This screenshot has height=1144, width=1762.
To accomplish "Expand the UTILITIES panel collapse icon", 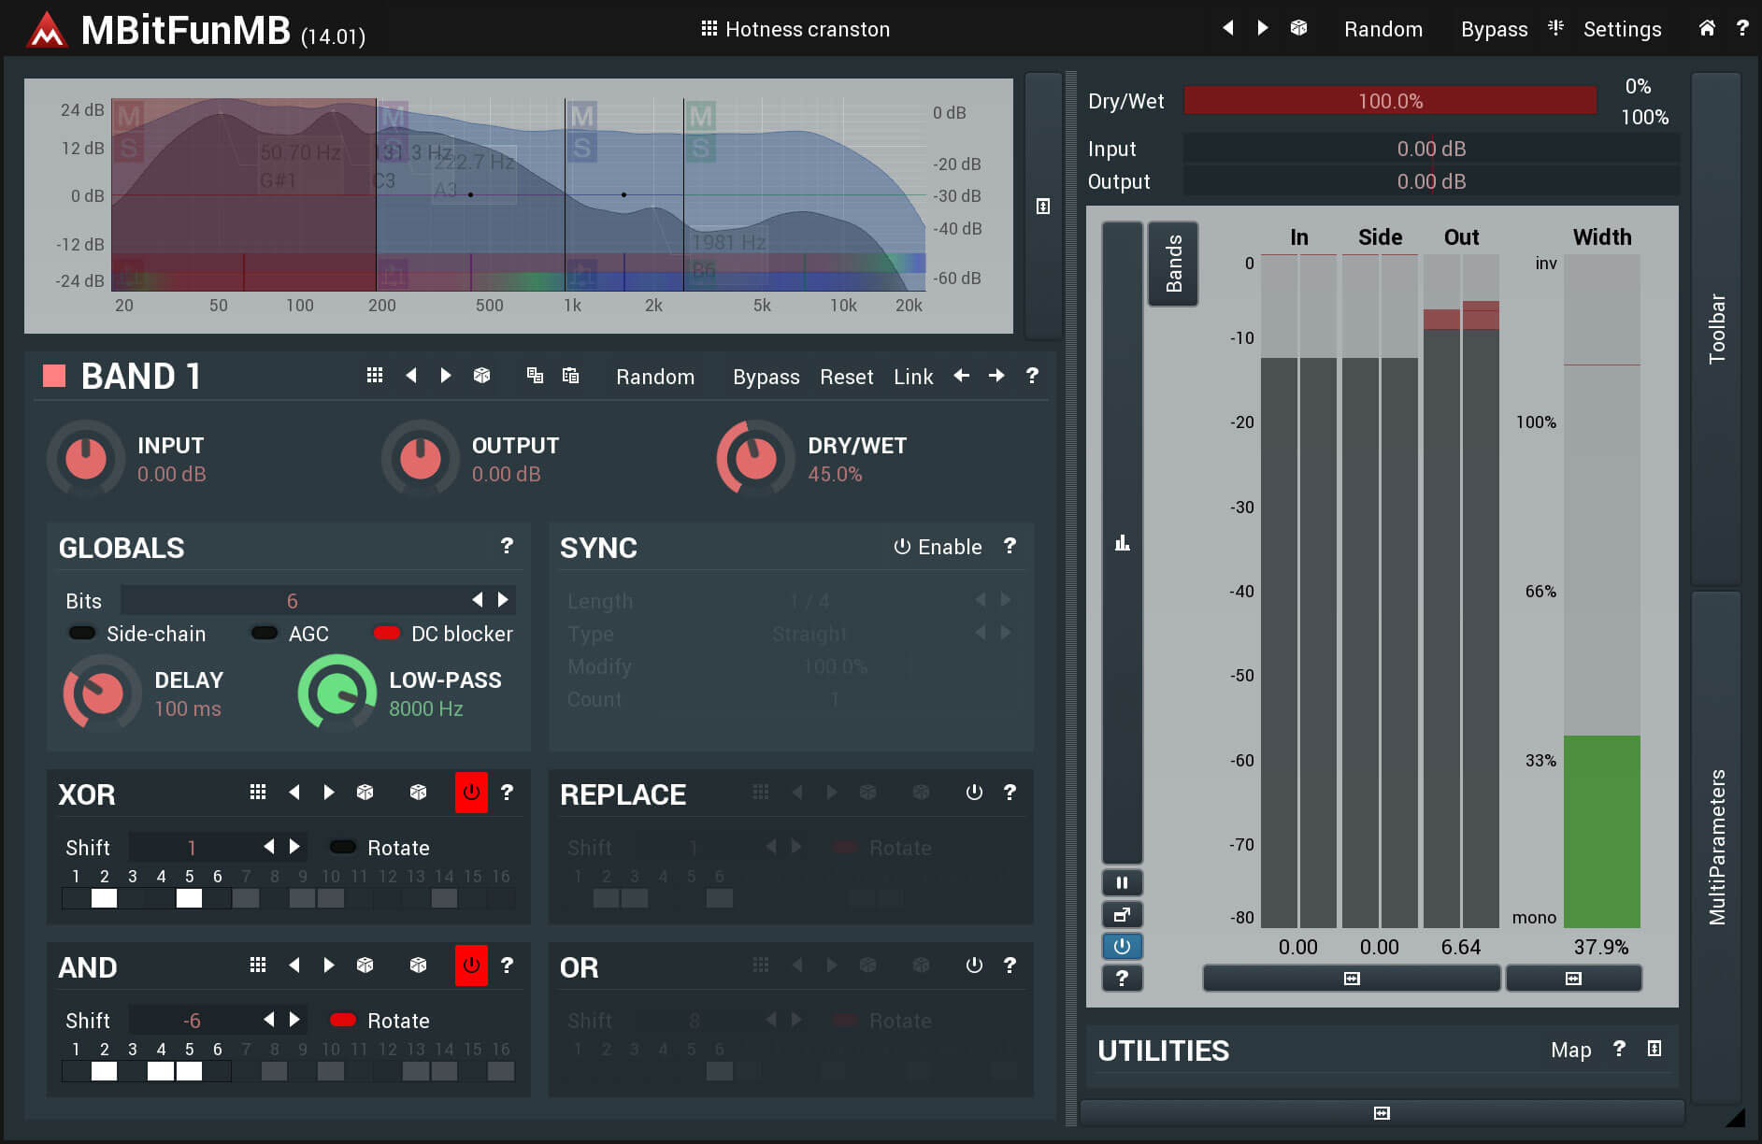I will coord(1654,1050).
